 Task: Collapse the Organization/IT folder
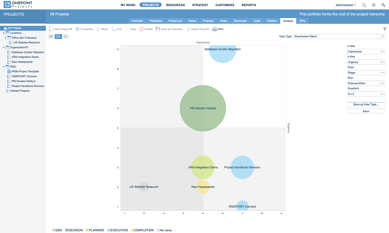4,47
